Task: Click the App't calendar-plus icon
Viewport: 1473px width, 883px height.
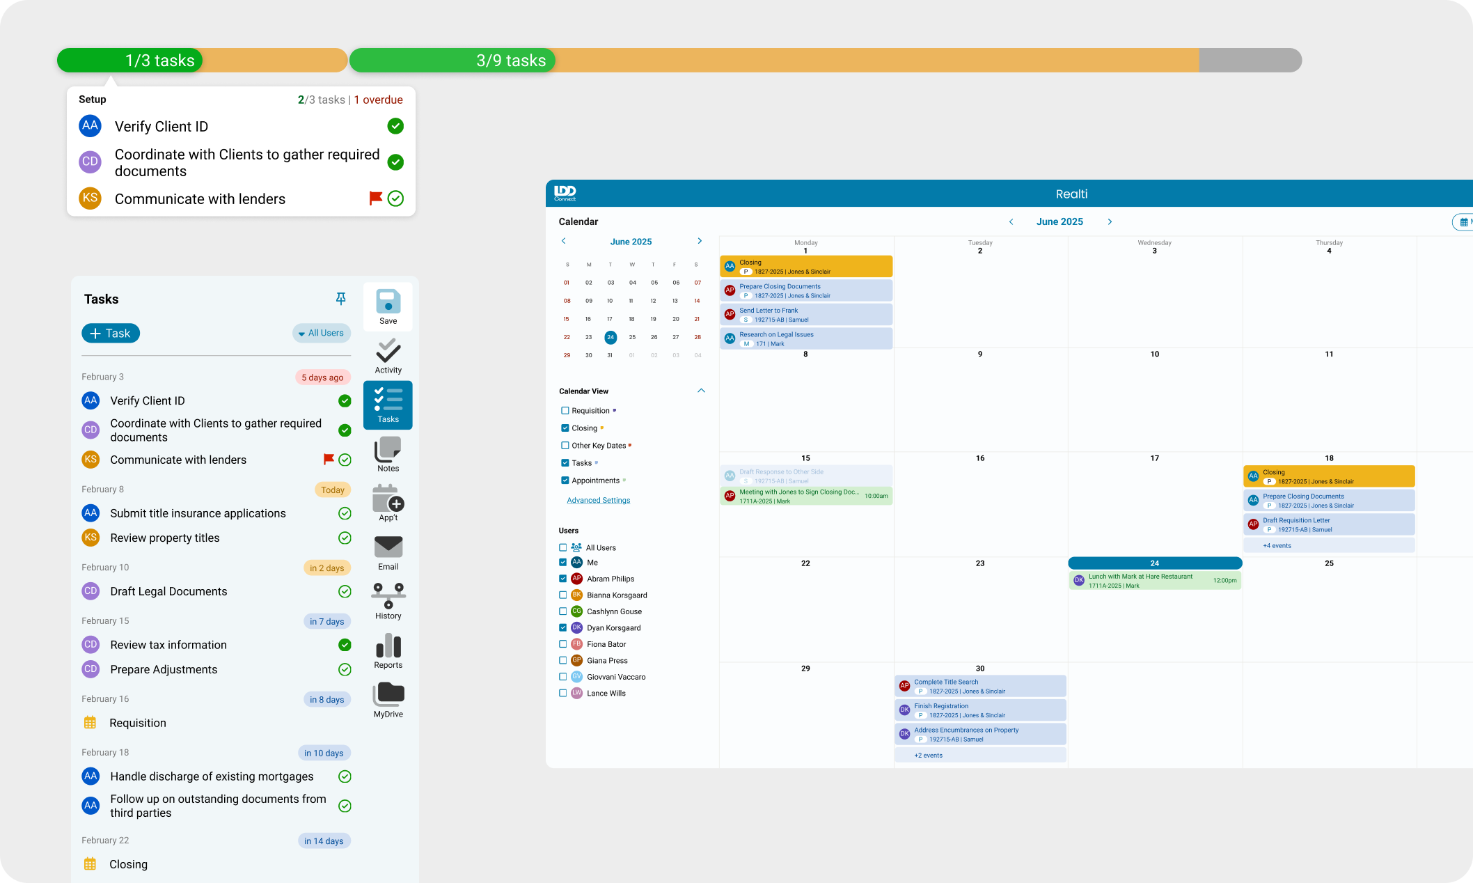Action: [x=388, y=499]
